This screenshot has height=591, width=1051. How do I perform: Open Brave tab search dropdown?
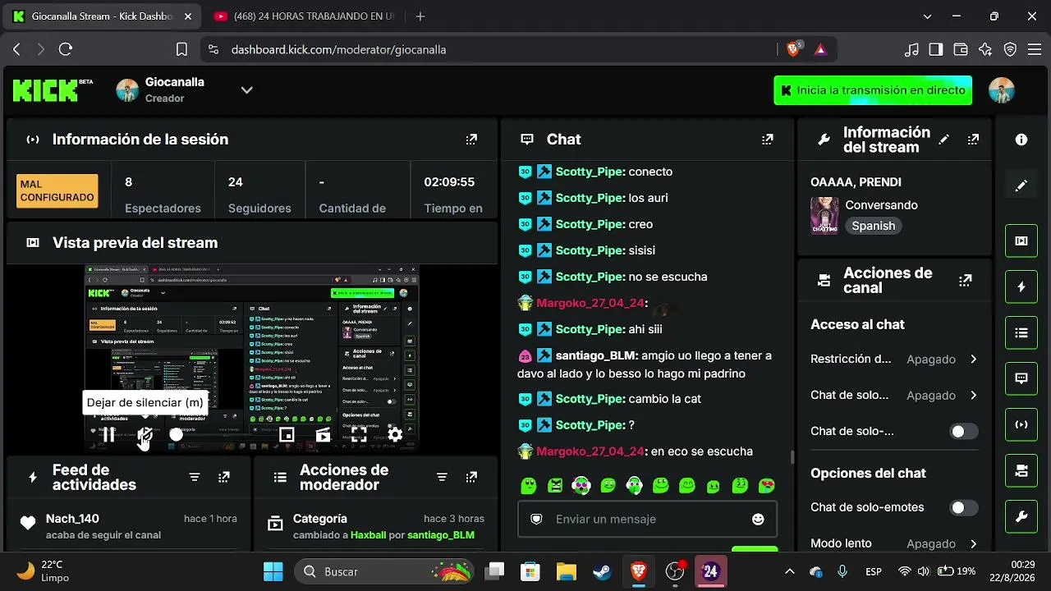tap(928, 16)
